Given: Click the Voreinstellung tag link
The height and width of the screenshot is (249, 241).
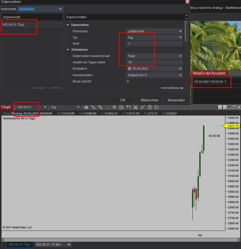Looking at the screenshot, I should coord(172,88).
